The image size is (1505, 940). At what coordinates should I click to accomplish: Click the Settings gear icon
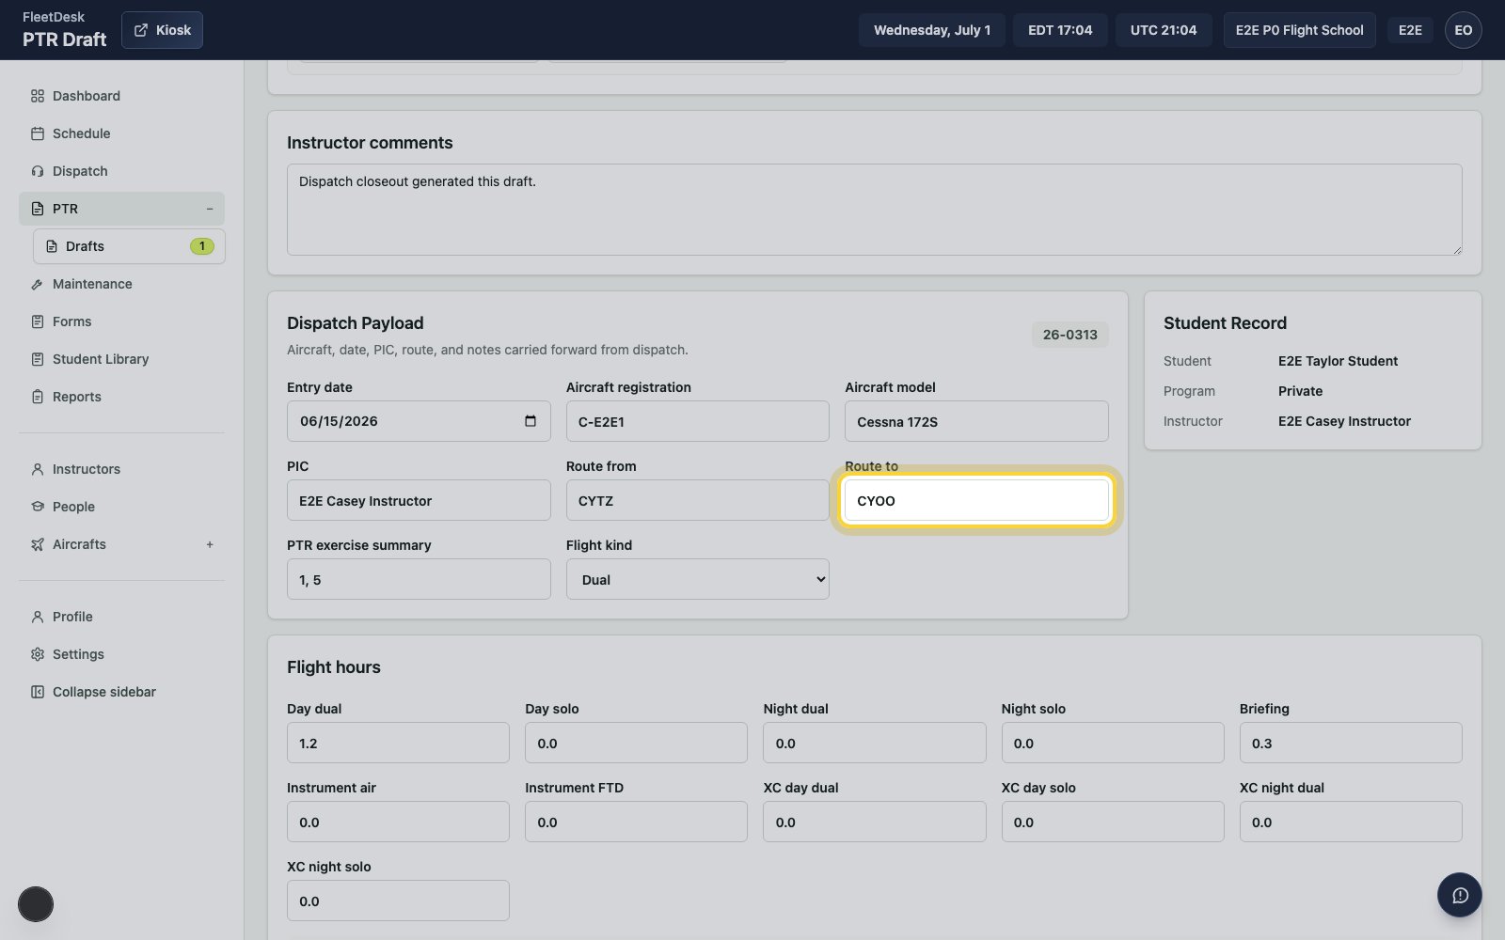click(38, 654)
